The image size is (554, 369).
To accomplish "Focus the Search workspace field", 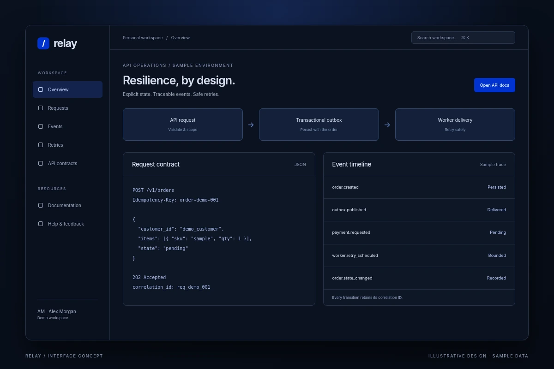I will click(463, 37).
